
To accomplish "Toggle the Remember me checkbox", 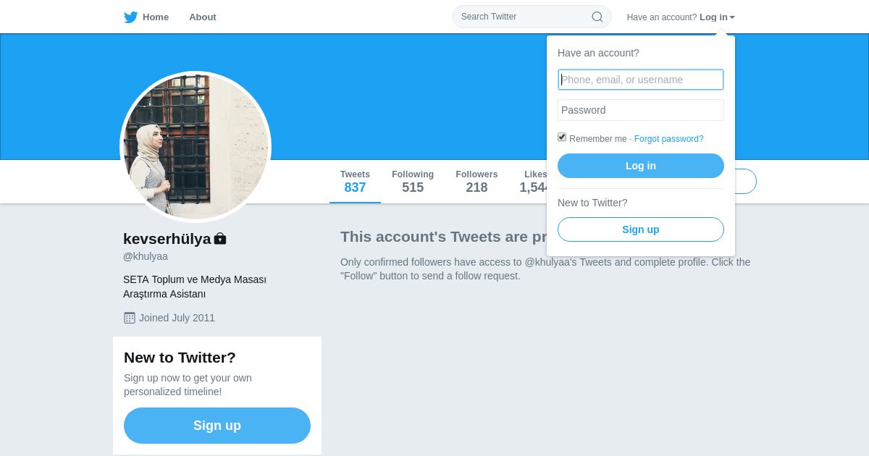I will pos(562,137).
